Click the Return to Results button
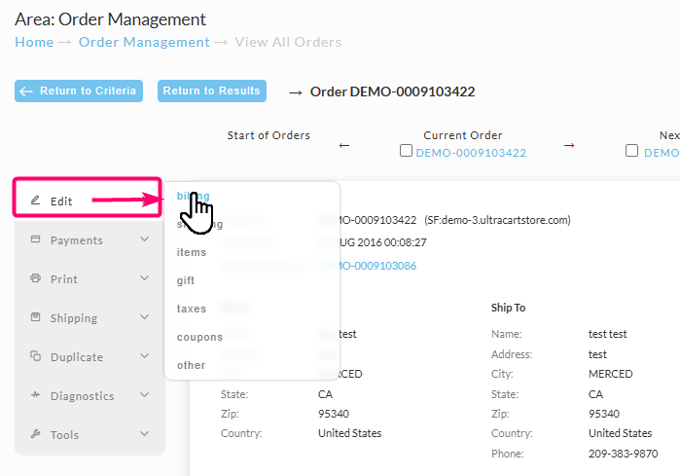Screen dimensions: 680x476 tap(212, 92)
